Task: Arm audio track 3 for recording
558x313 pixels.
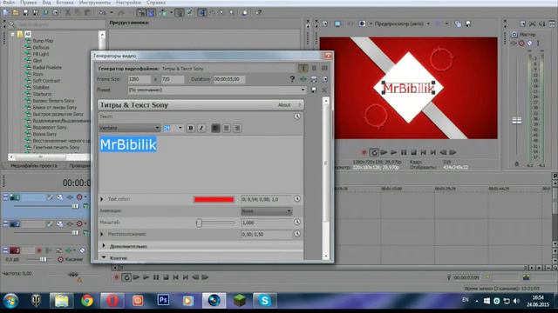Action: click(38, 250)
